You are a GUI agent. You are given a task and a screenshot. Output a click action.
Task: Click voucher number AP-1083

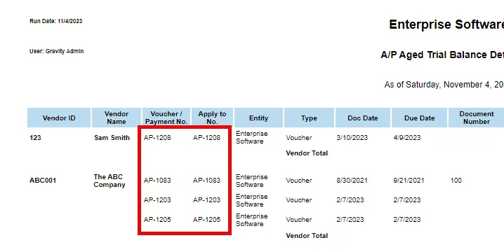[157, 180]
